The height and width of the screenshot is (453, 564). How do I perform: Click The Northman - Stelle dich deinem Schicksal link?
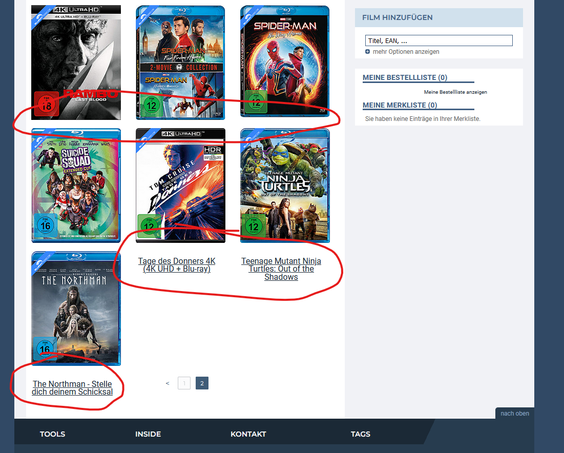coord(72,388)
